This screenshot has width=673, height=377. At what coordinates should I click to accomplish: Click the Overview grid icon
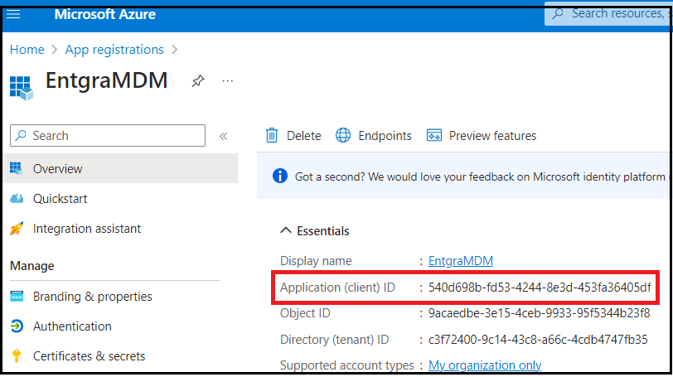[x=17, y=168]
